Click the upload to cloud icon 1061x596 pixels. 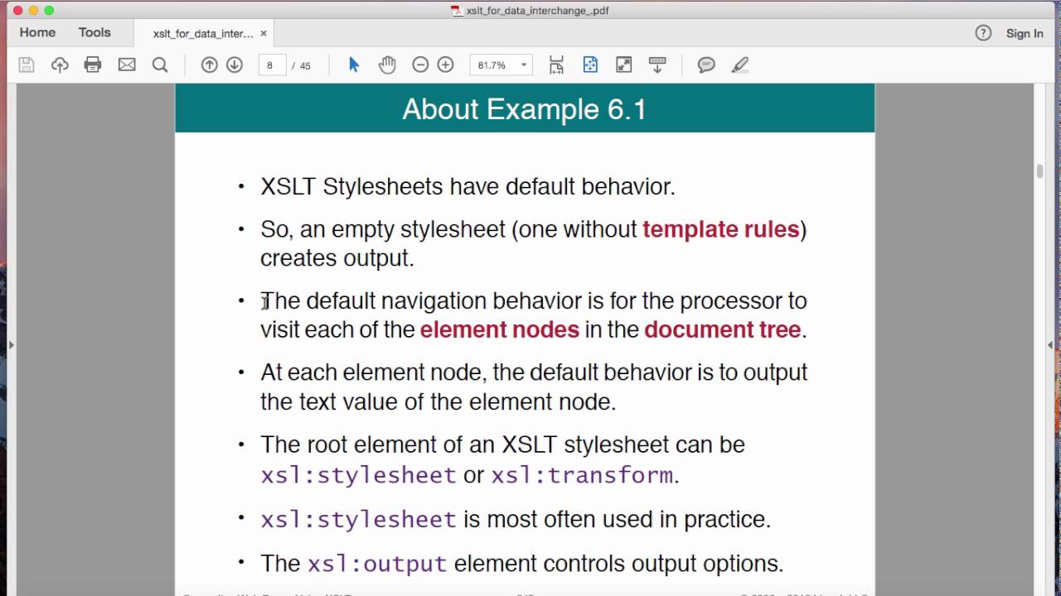(x=60, y=65)
